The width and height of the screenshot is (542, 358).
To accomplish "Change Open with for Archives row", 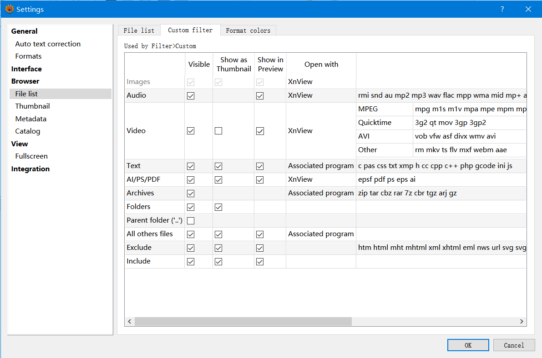I will click(320, 193).
